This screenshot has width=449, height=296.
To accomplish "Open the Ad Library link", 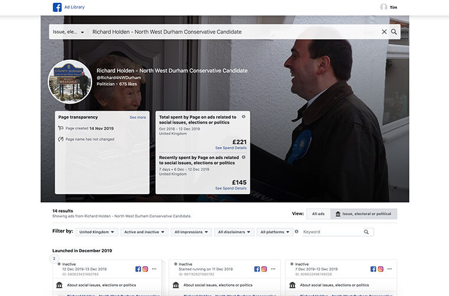I will (x=74, y=7).
